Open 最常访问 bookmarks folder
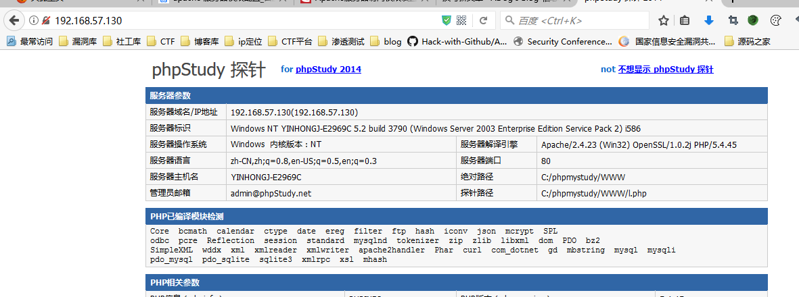The image size is (799, 297). [x=30, y=42]
